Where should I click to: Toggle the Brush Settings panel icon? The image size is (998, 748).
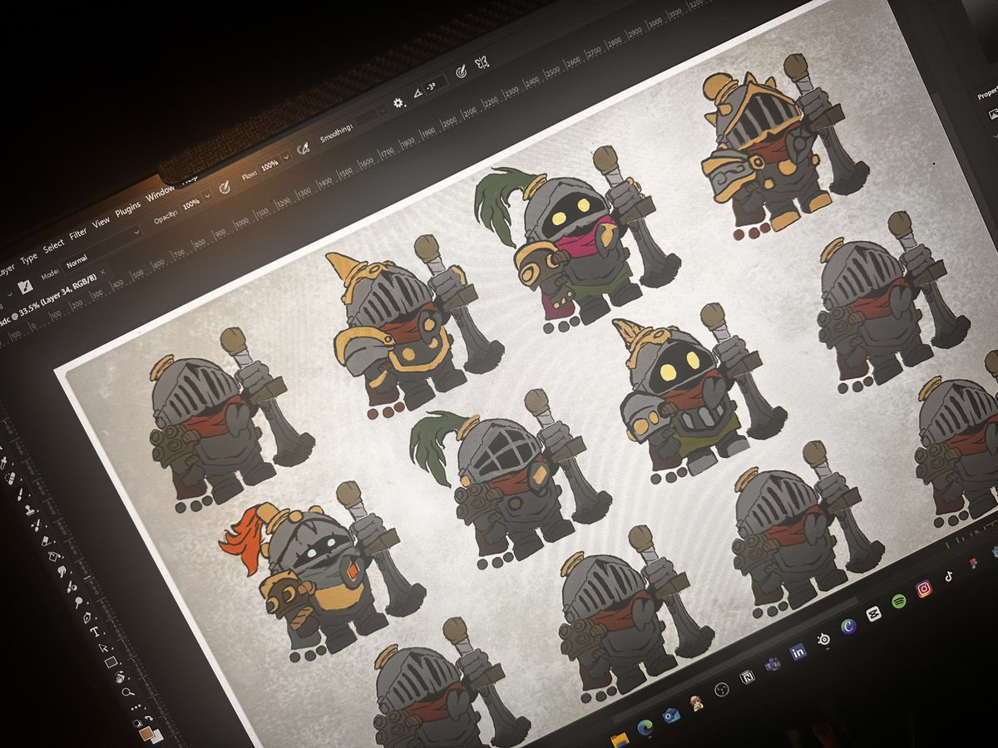point(26,287)
